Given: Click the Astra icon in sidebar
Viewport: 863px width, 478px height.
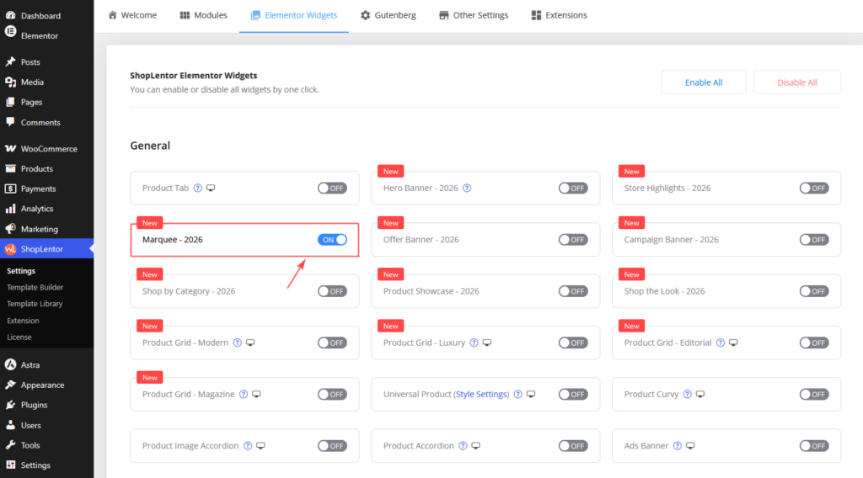Looking at the screenshot, I should coord(10,364).
